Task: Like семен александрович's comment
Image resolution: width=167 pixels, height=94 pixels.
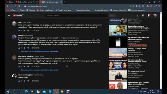Action: tap(19, 81)
